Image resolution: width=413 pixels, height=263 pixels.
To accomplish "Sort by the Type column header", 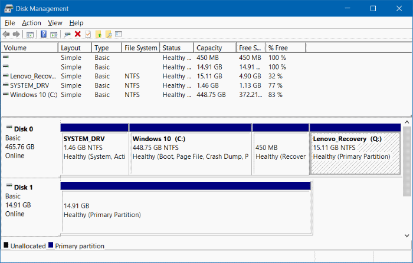I will 107,48.
